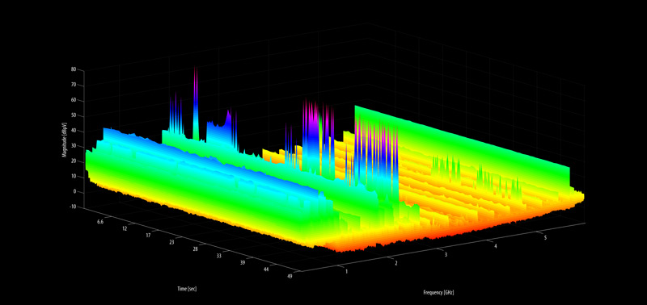
Task: Select the 80 magnitude tick label
Action: pyautogui.click(x=74, y=69)
